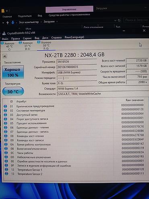Image resolution: width=149 pixels, height=199 pixels.
Task: Open the Язык(Language) menu
Action: pos(74,37)
